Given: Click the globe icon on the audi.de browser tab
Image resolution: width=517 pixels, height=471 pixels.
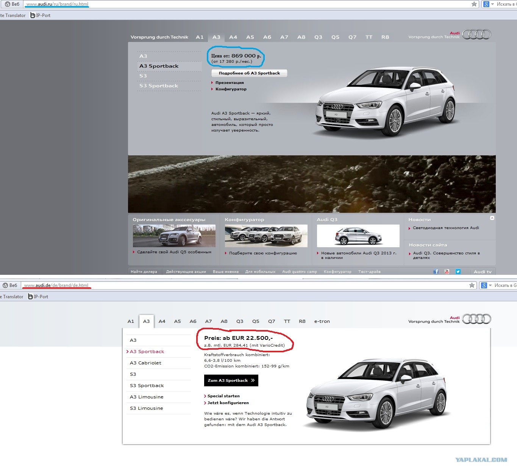Looking at the screenshot, I should 5,285.
